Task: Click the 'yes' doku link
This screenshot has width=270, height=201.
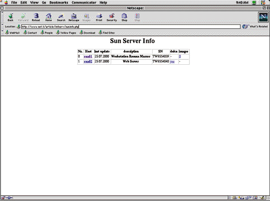Action: pyautogui.click(x=172, y=61)
